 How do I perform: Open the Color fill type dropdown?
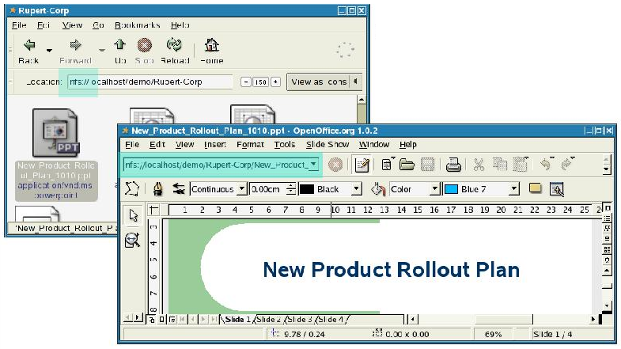pyautogui.click(x=415, y=189)
